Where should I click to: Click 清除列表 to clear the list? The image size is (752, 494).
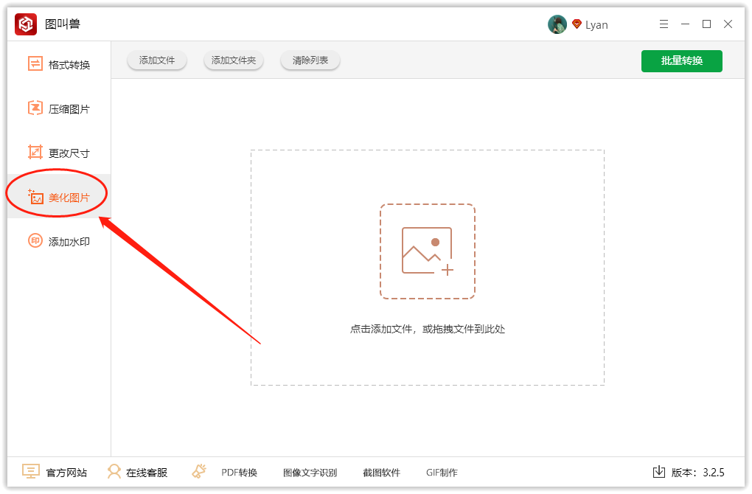(x=310, y=60)
